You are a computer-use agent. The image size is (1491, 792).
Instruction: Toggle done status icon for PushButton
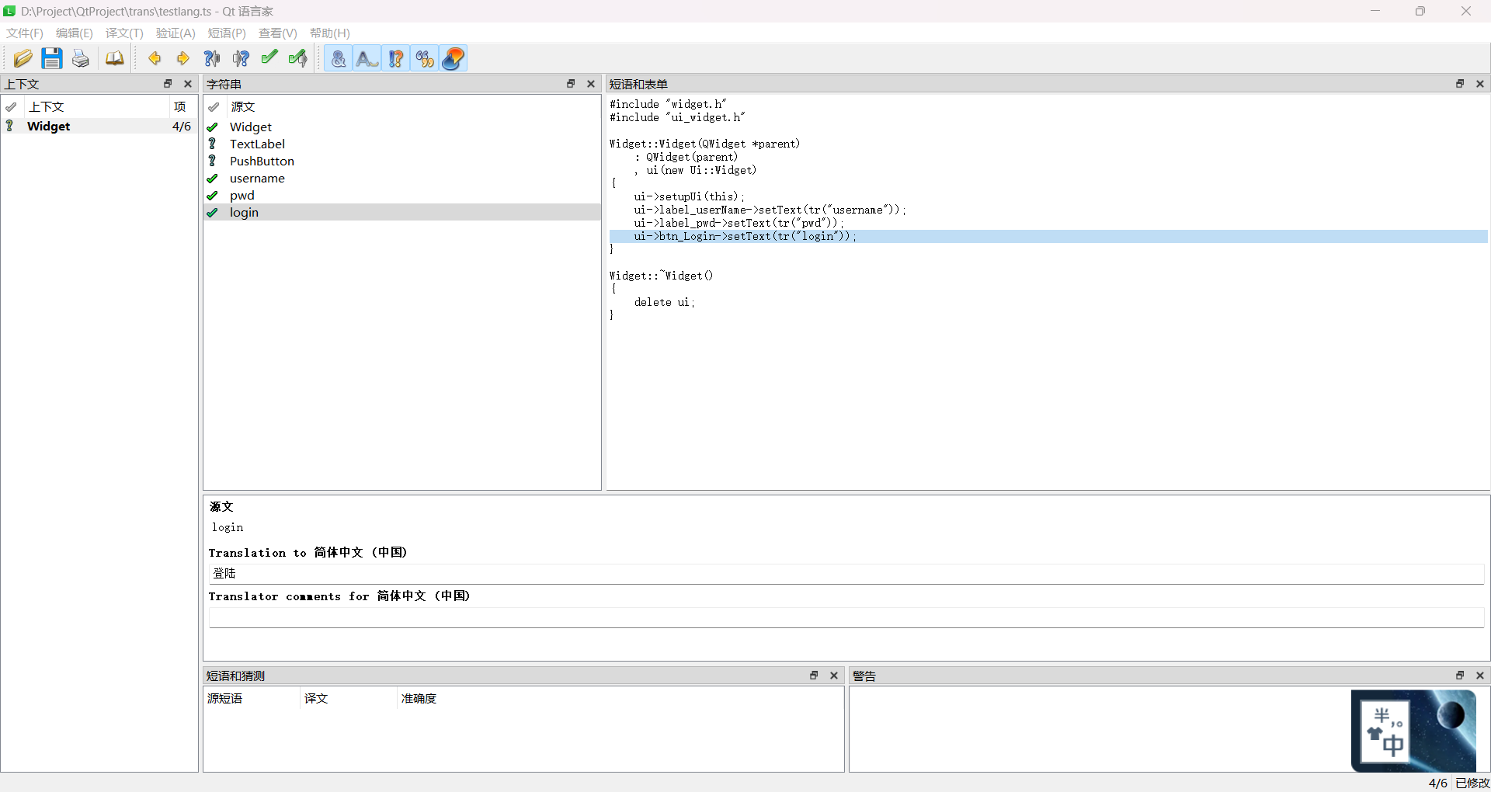tap(212, 161)
